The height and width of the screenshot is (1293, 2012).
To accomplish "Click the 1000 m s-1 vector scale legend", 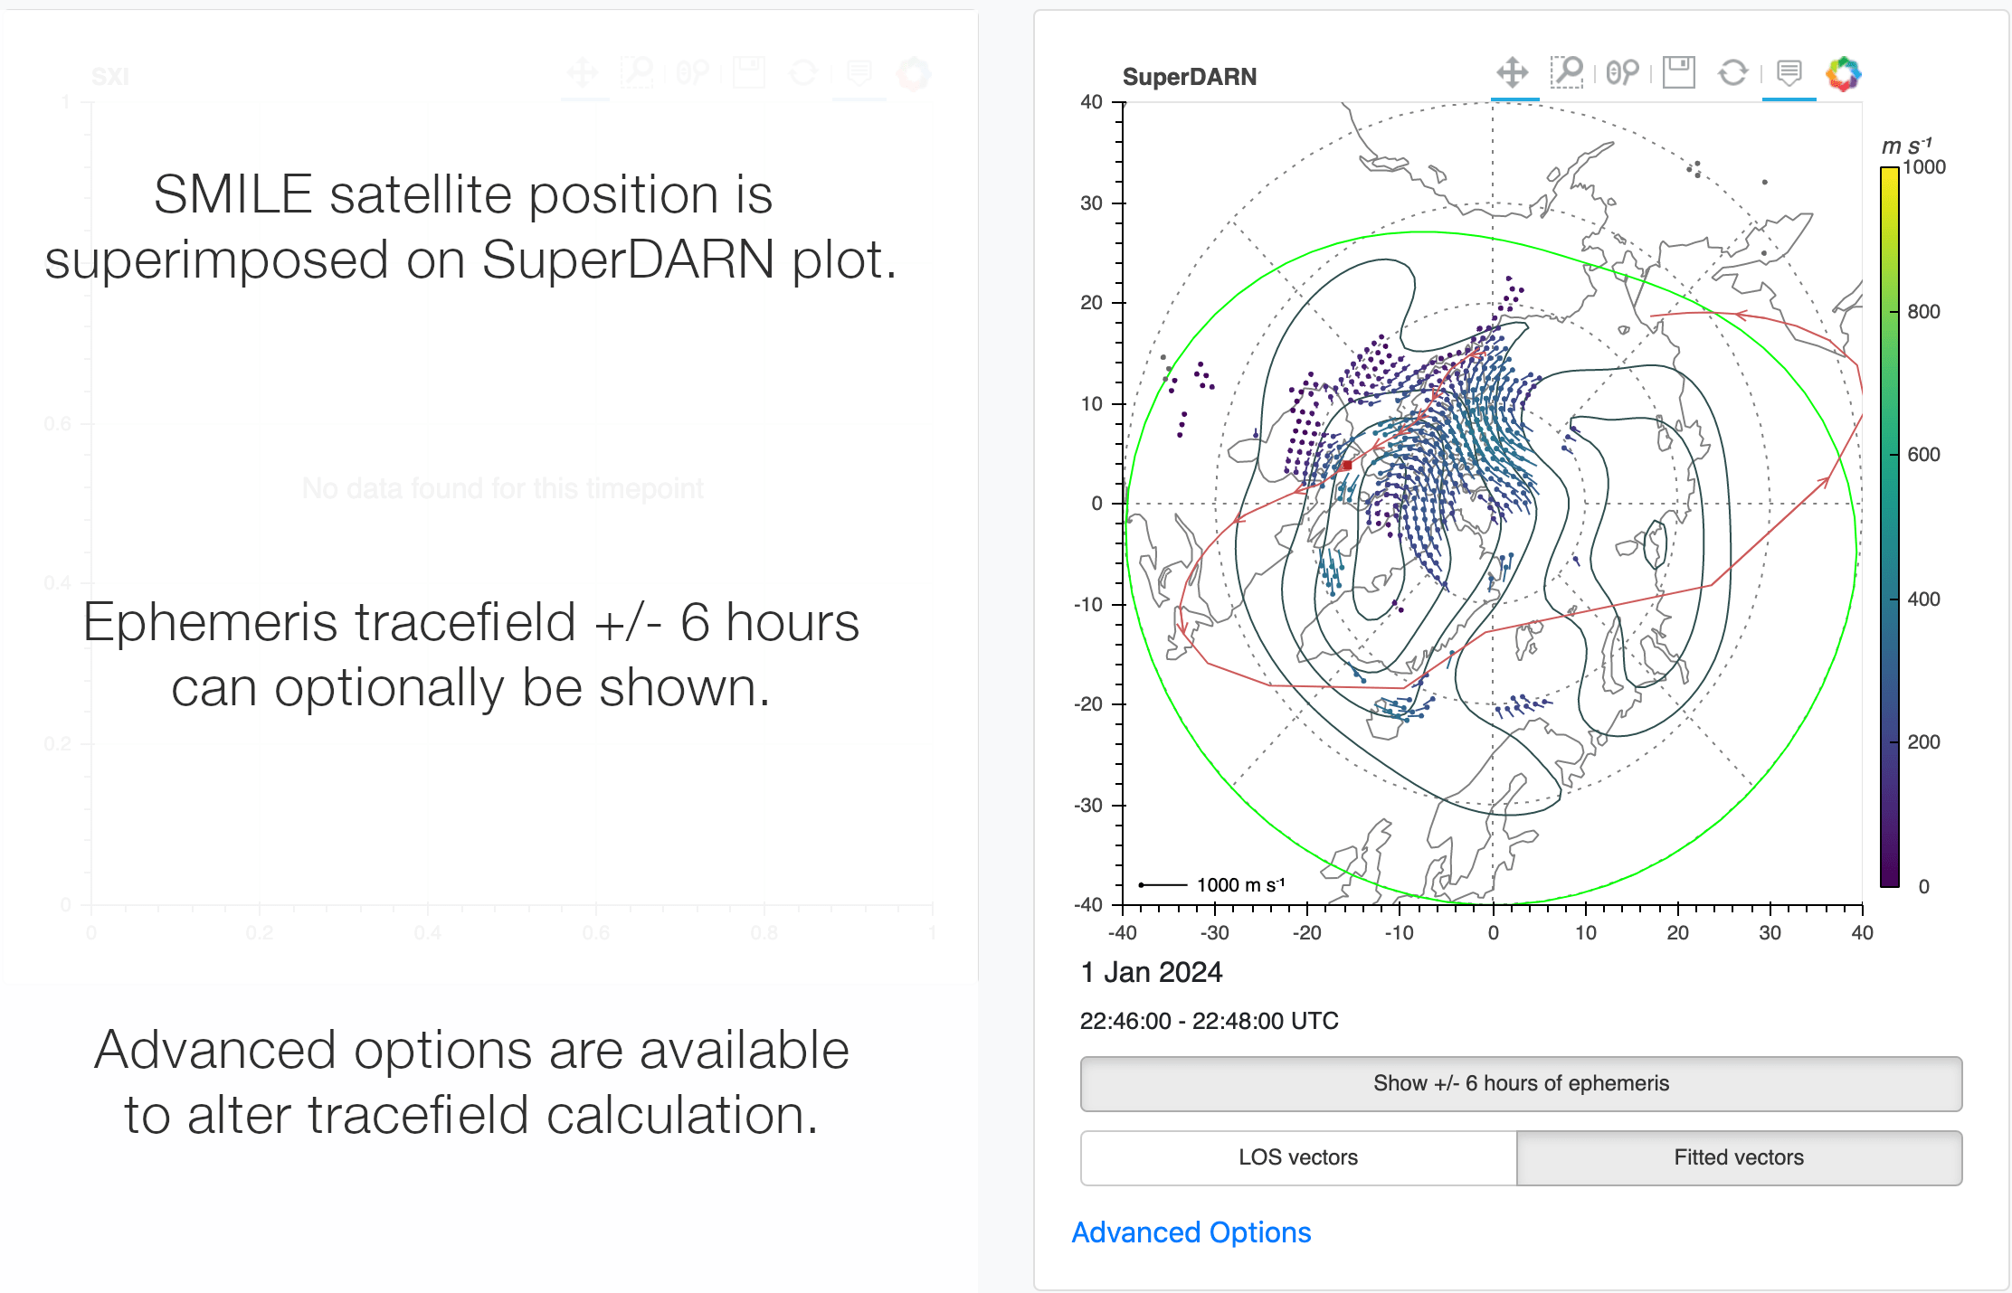I will (1211, 884).
